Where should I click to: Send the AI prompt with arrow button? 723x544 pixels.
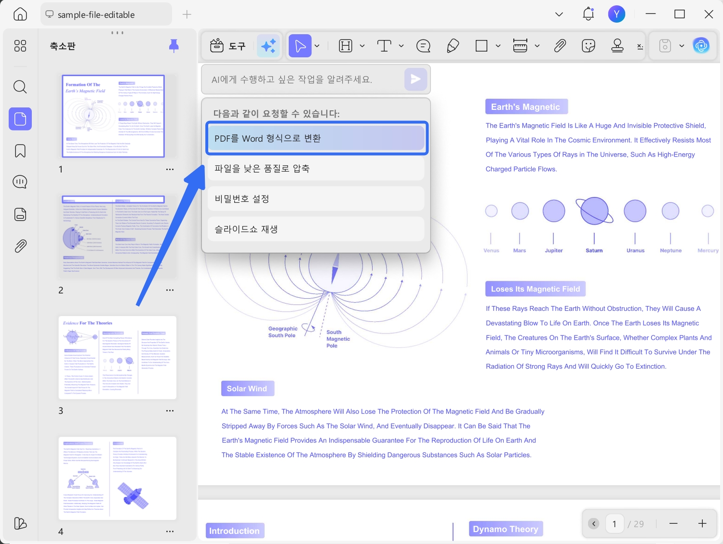point(415,79)
